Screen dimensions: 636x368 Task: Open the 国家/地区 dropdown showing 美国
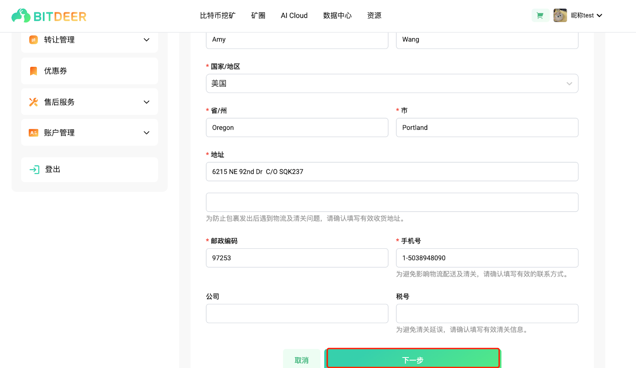coord(392,84)
